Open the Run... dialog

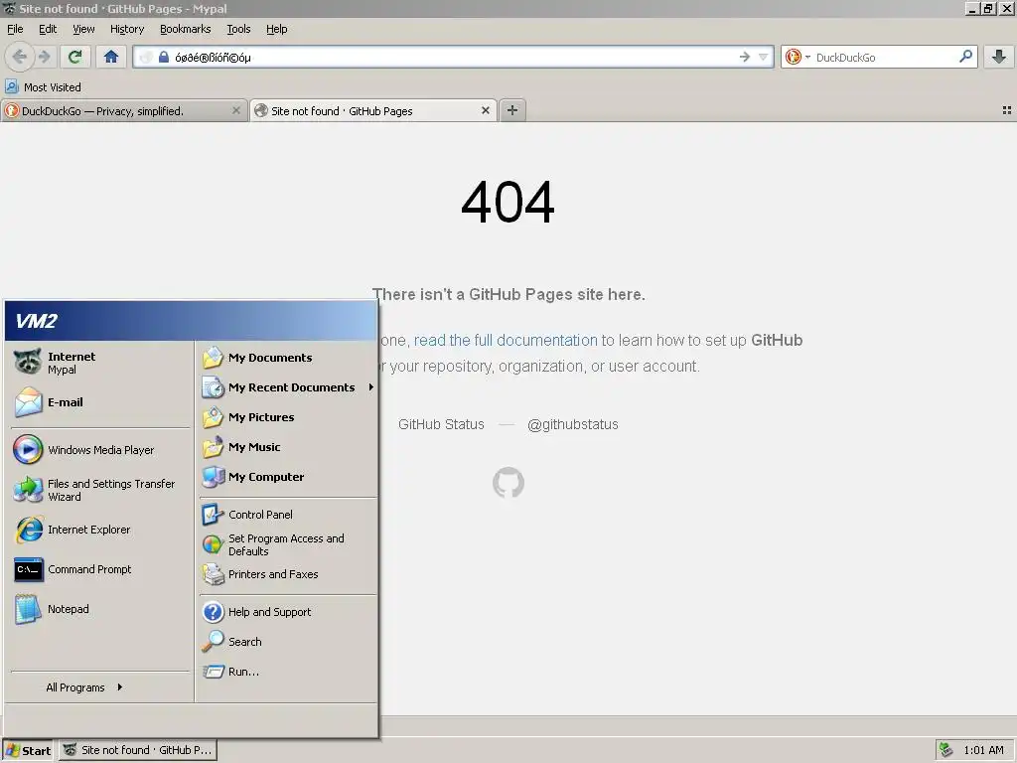click(287, 672)
